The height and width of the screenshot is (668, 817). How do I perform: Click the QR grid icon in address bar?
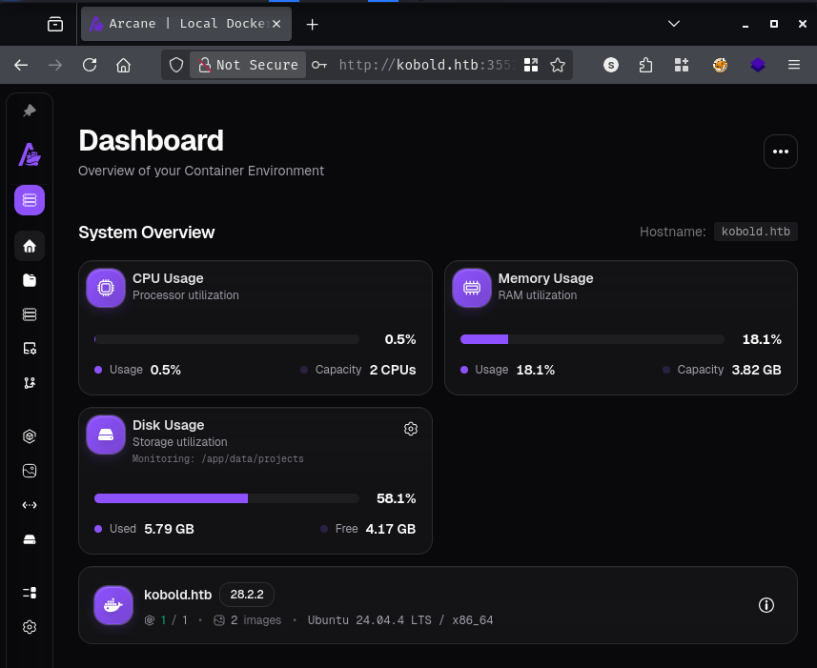click(x=531, y=65)
